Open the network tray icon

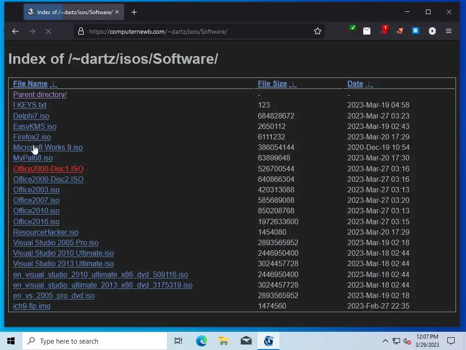(396, 341)
